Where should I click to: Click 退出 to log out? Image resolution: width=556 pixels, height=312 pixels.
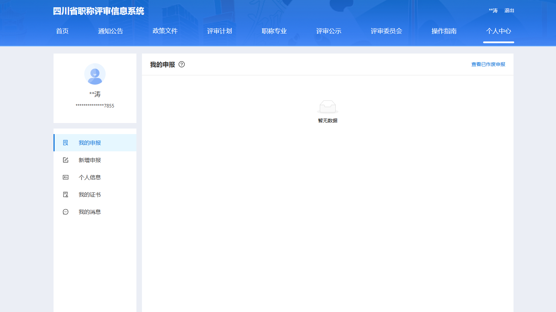click(509, 11)
